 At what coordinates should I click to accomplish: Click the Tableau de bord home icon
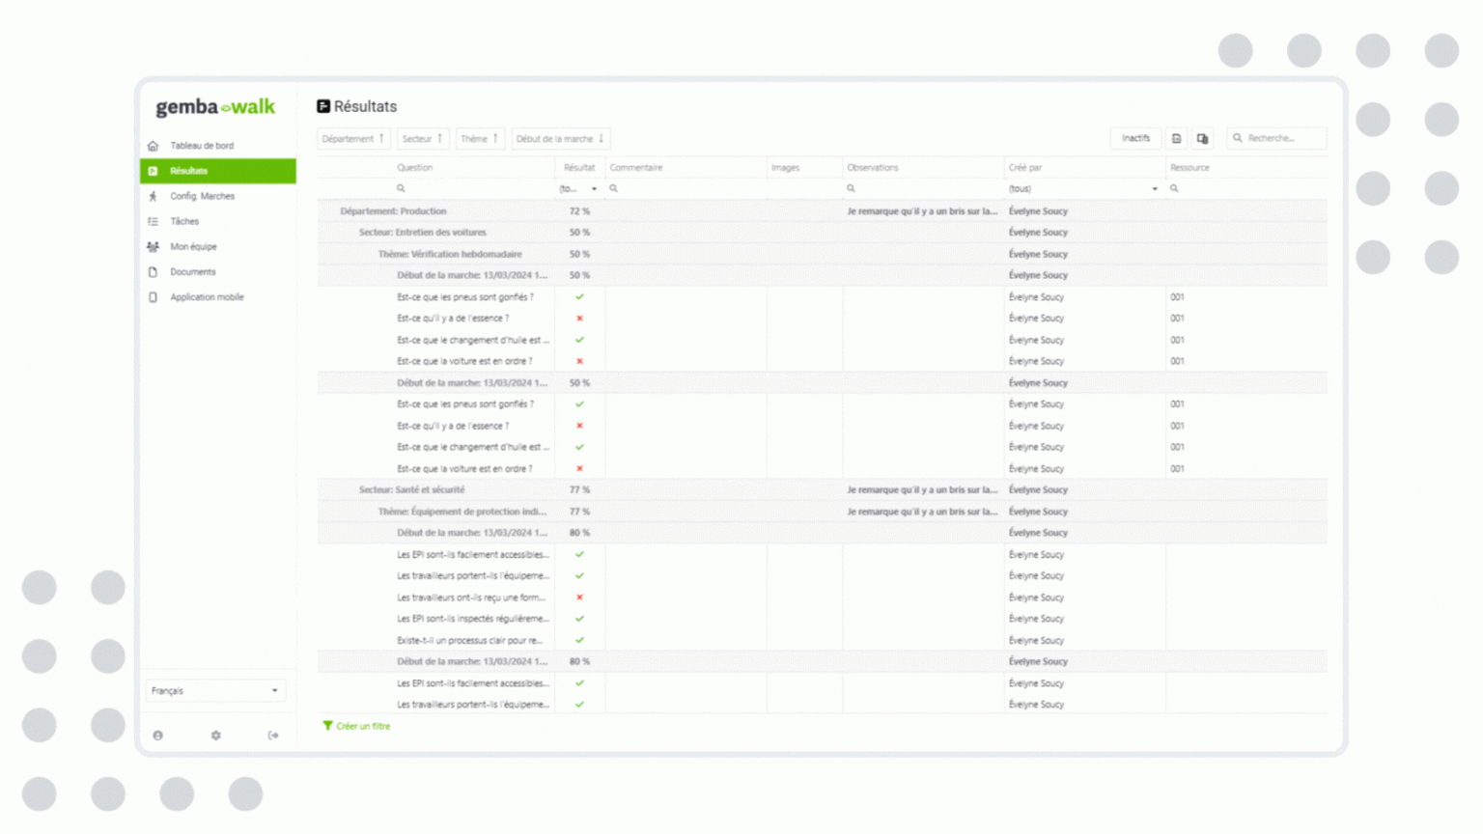tap(153, 146)
